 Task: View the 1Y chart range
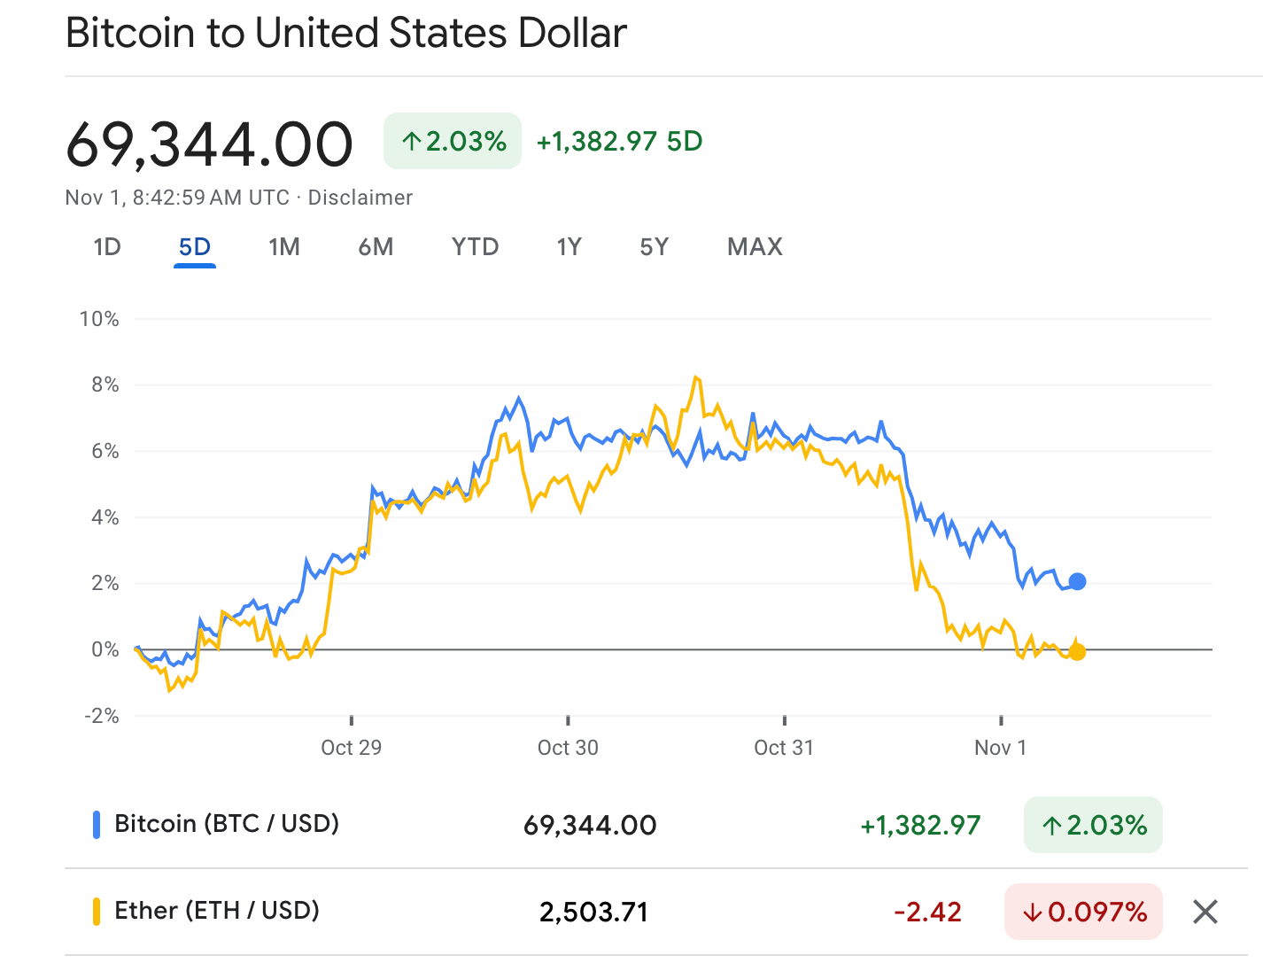click(x=569, y=247)
